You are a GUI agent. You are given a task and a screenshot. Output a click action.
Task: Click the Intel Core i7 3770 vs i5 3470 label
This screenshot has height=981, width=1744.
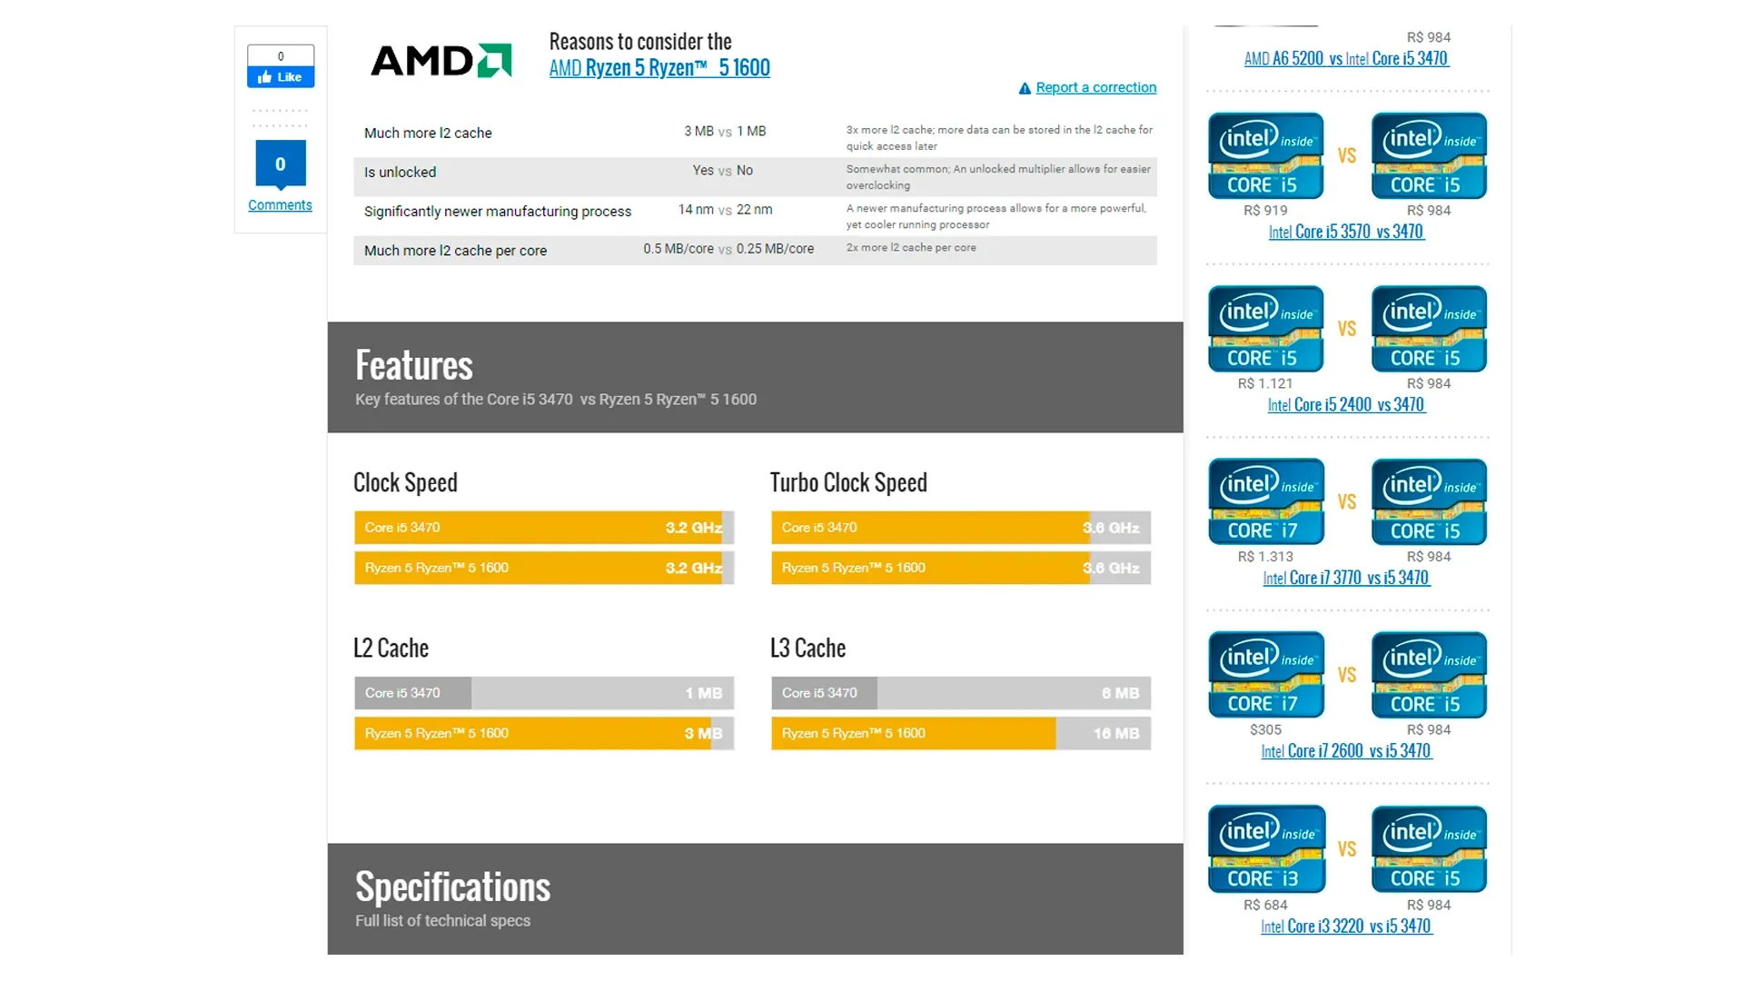[1344, 578]
